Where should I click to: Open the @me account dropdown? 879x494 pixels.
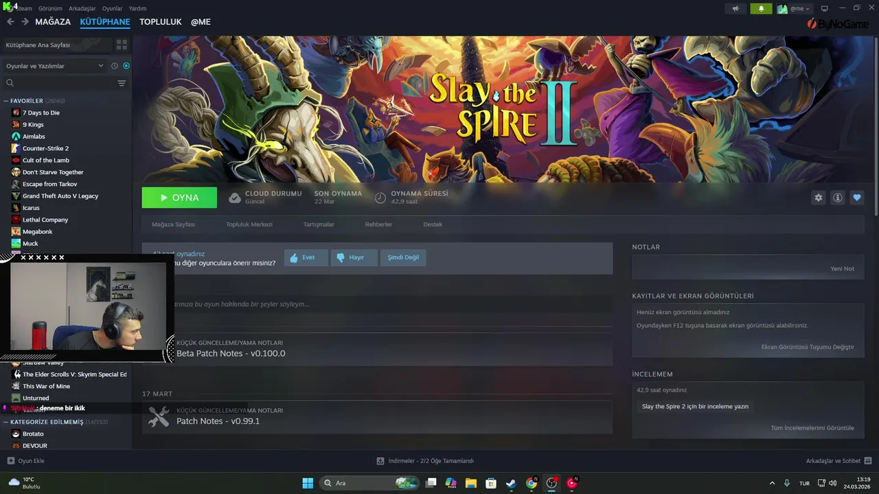click(795, 9)
